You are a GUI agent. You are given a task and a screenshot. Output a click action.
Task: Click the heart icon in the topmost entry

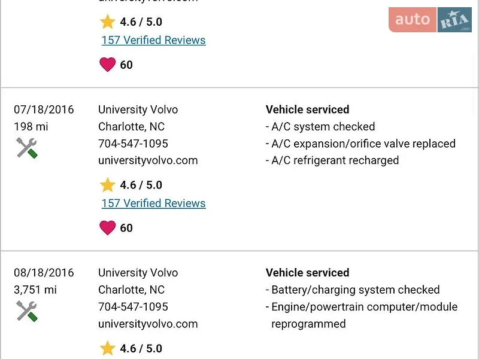(x=108, y=65)
